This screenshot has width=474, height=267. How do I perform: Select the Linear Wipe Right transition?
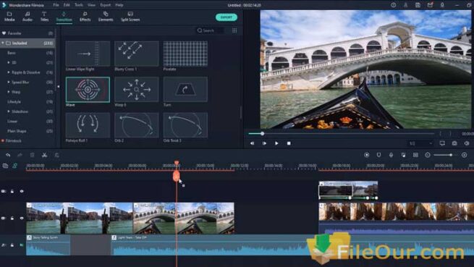[88, 54]
